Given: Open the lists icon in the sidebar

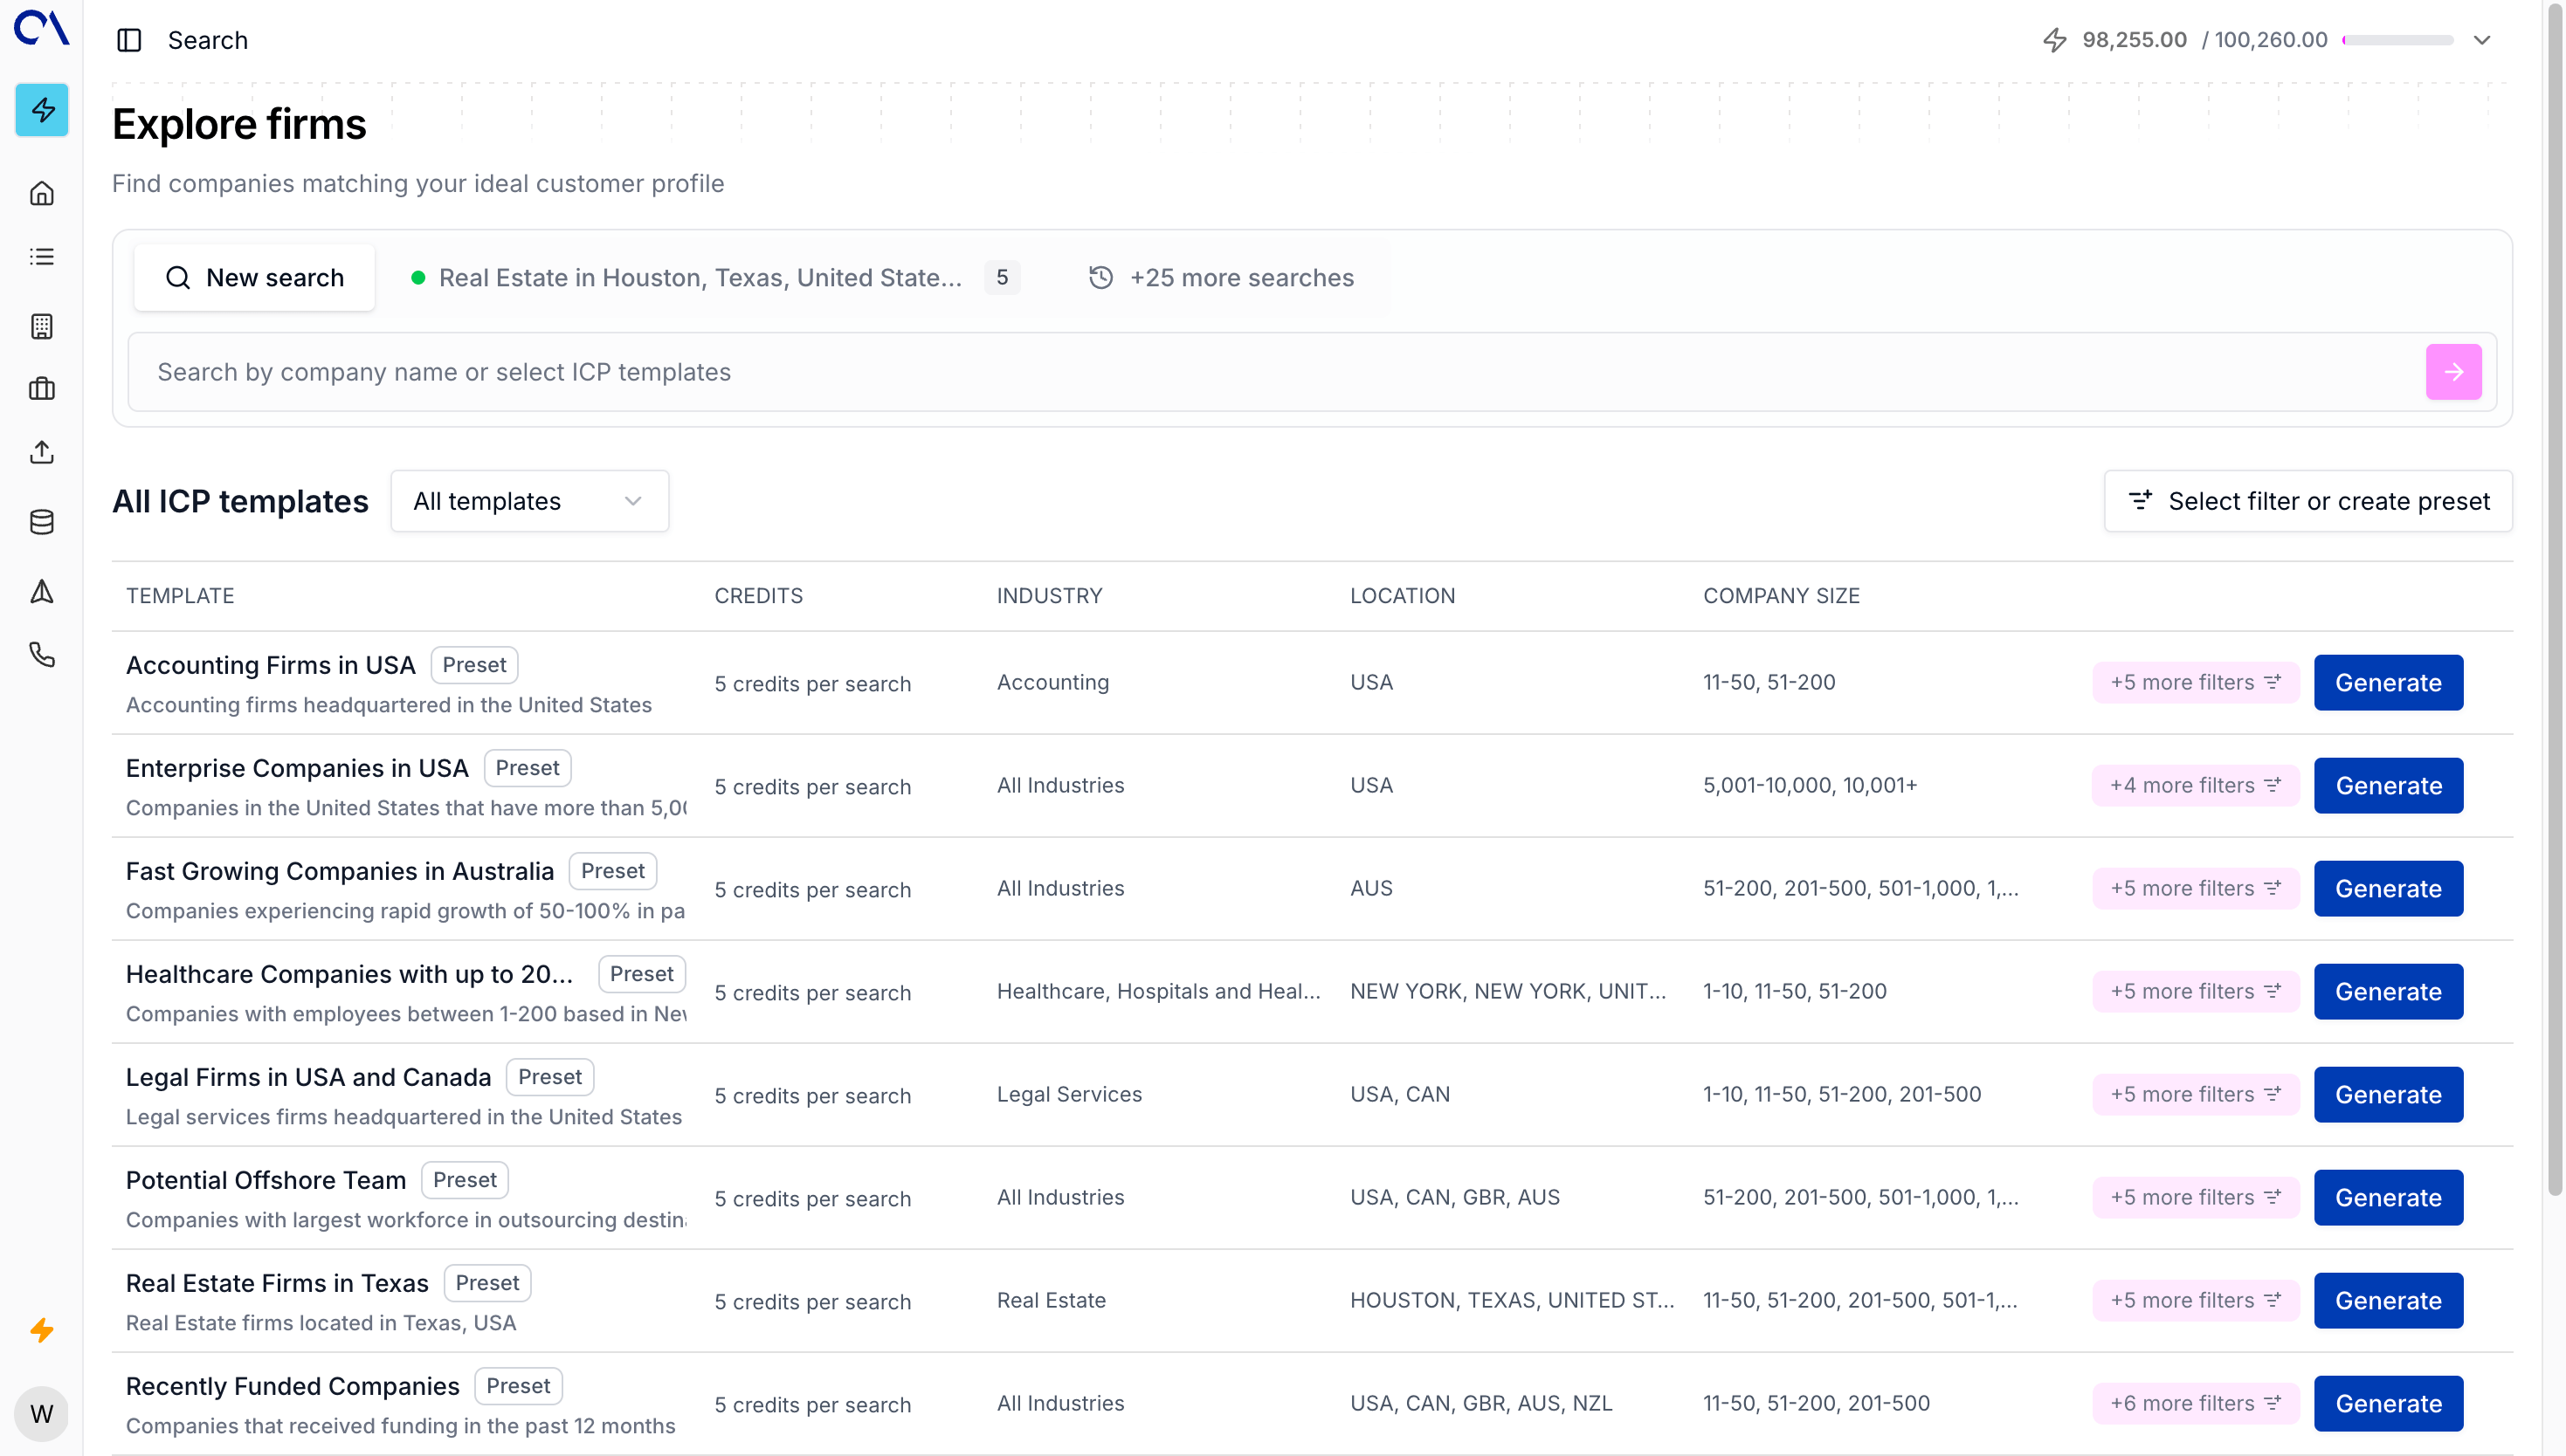Looking at the screenshot, I should [41, 256].
